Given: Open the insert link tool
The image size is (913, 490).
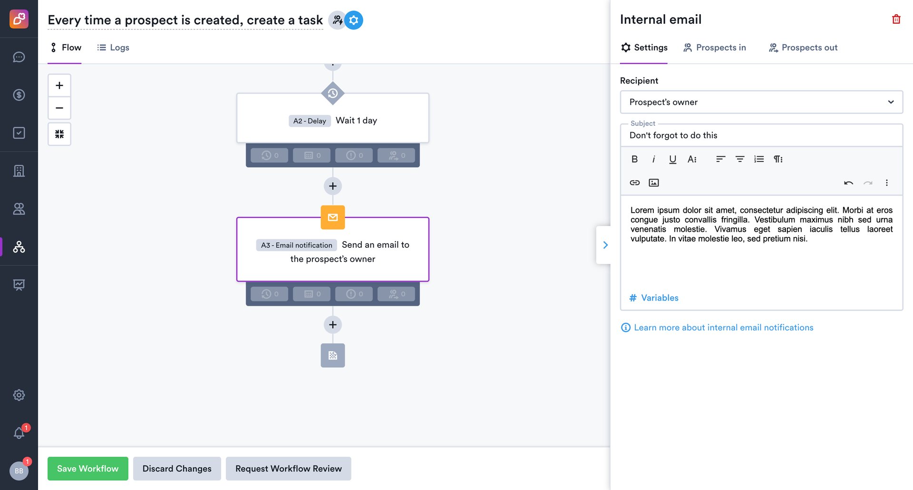Looking at the screenshot, I should [x=634, y=182].
